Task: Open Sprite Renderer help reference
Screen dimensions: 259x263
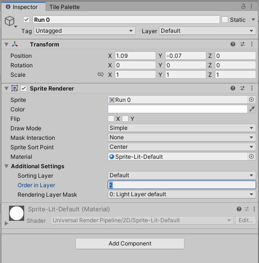Action: point(233,88)
